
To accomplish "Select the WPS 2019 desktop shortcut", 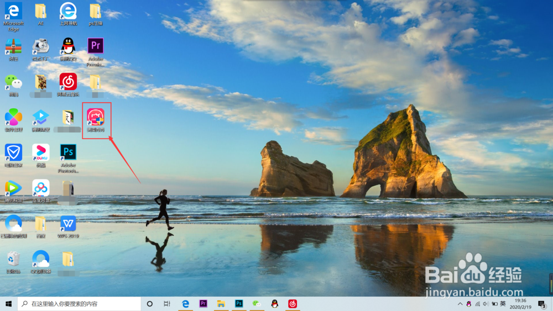I will (68, 227).
